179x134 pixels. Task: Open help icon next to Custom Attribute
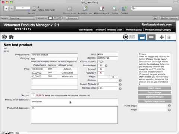coord(120,84)
